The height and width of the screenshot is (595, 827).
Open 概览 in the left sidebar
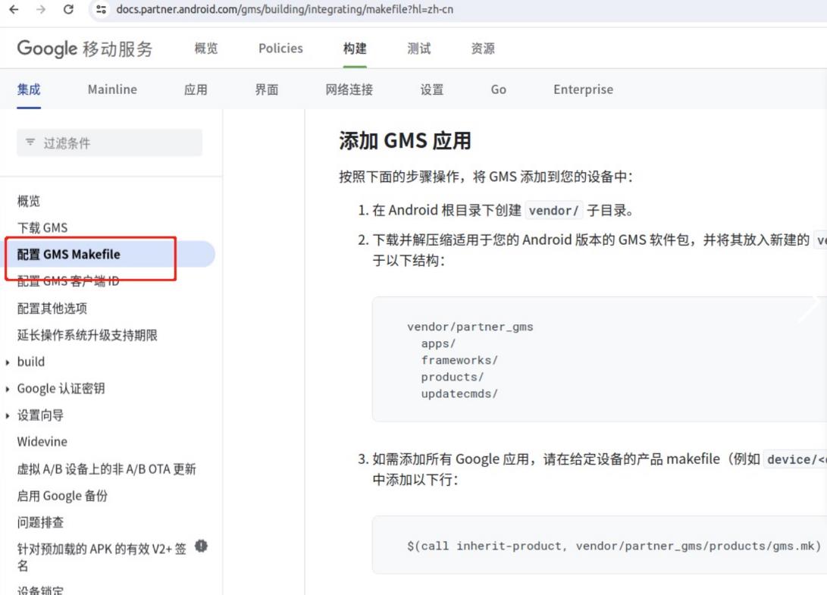pyautogui.click(x=29, y=201)
